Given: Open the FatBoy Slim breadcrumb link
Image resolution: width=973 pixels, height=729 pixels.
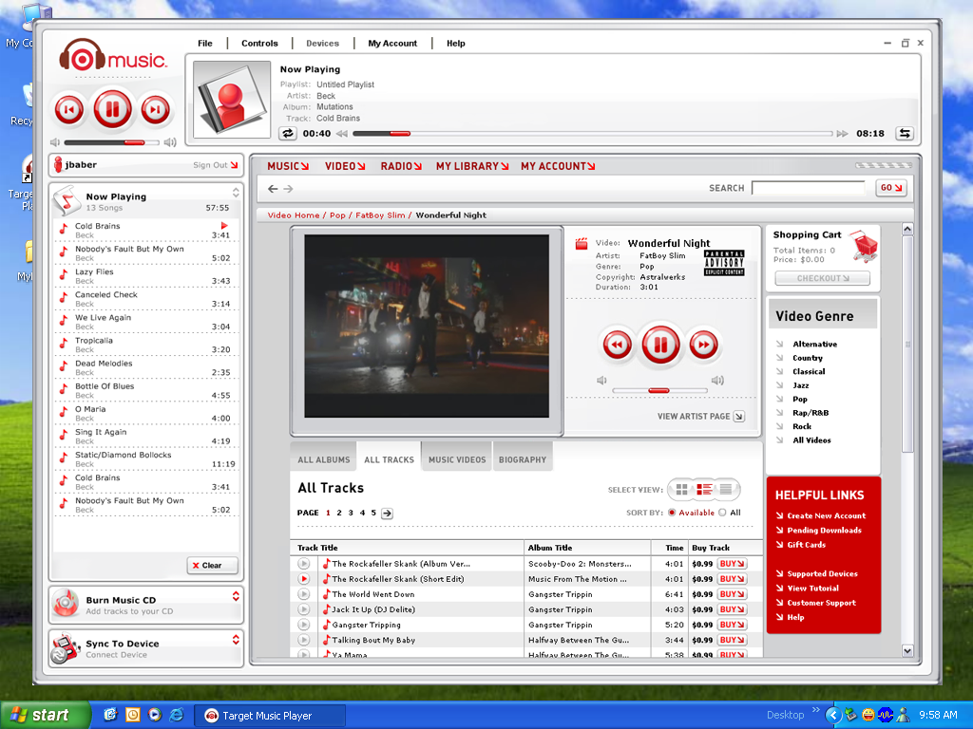Looking at the screenshot, I should [380, 215].
